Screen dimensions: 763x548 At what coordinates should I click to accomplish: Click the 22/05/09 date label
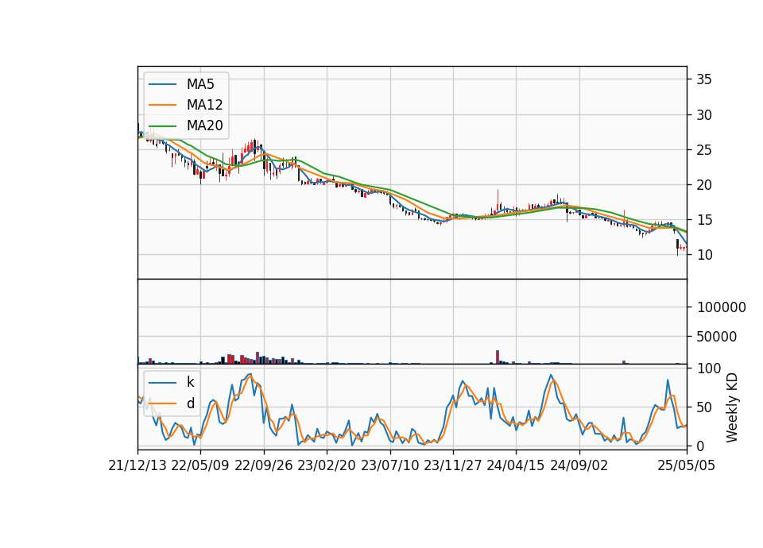coord(200,465)
